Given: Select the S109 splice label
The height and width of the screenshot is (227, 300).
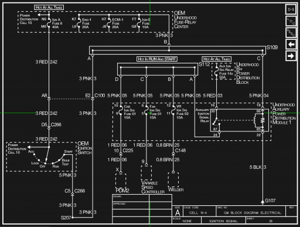Looking at the screenshot, I should point(272,48).
